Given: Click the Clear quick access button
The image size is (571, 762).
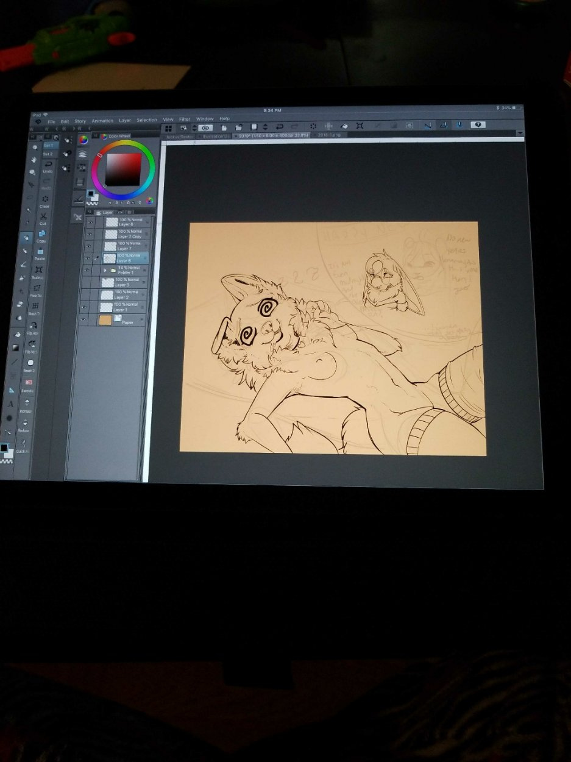Looking at the screenshot, I should (45, 201).
